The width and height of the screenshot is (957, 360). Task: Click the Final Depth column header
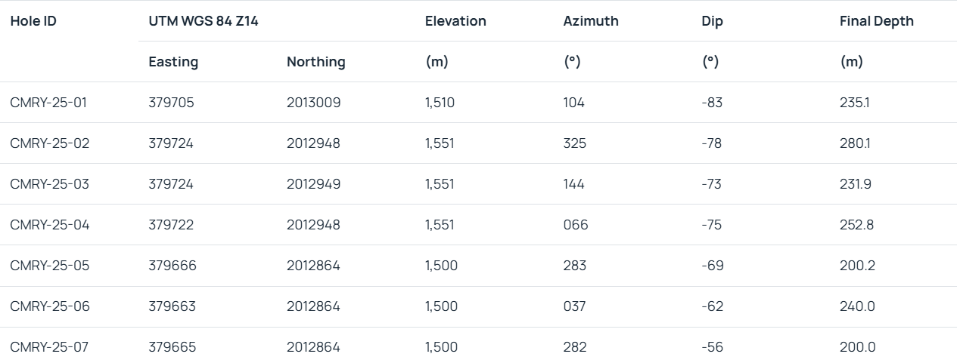point(876,21)
